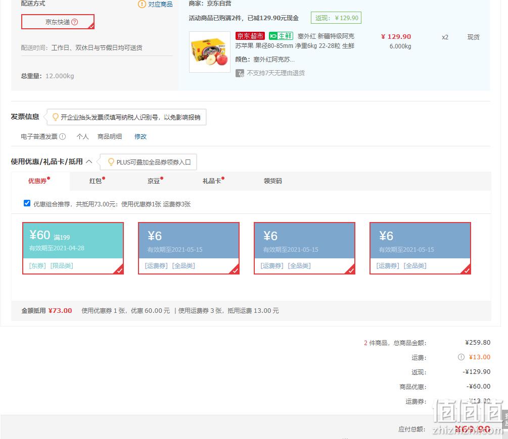The width and height of the screenshot is (508, 439).
Task: Click the 修改 invoice link
Action: (x=141, y=137)
